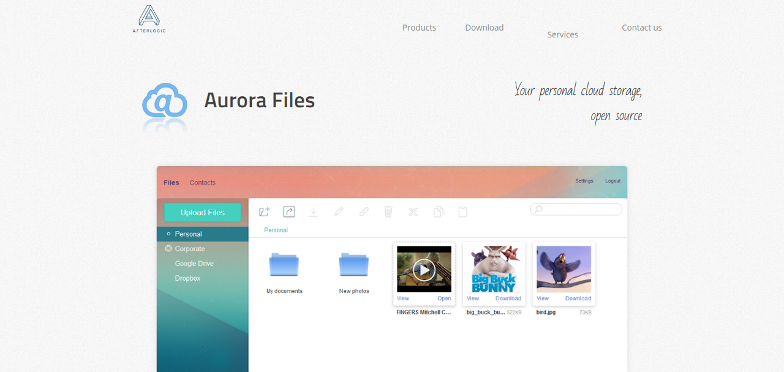Viewport: 784px width, 372px height.
Task: Click Download under bird.jpg
Action: point(578,298)
